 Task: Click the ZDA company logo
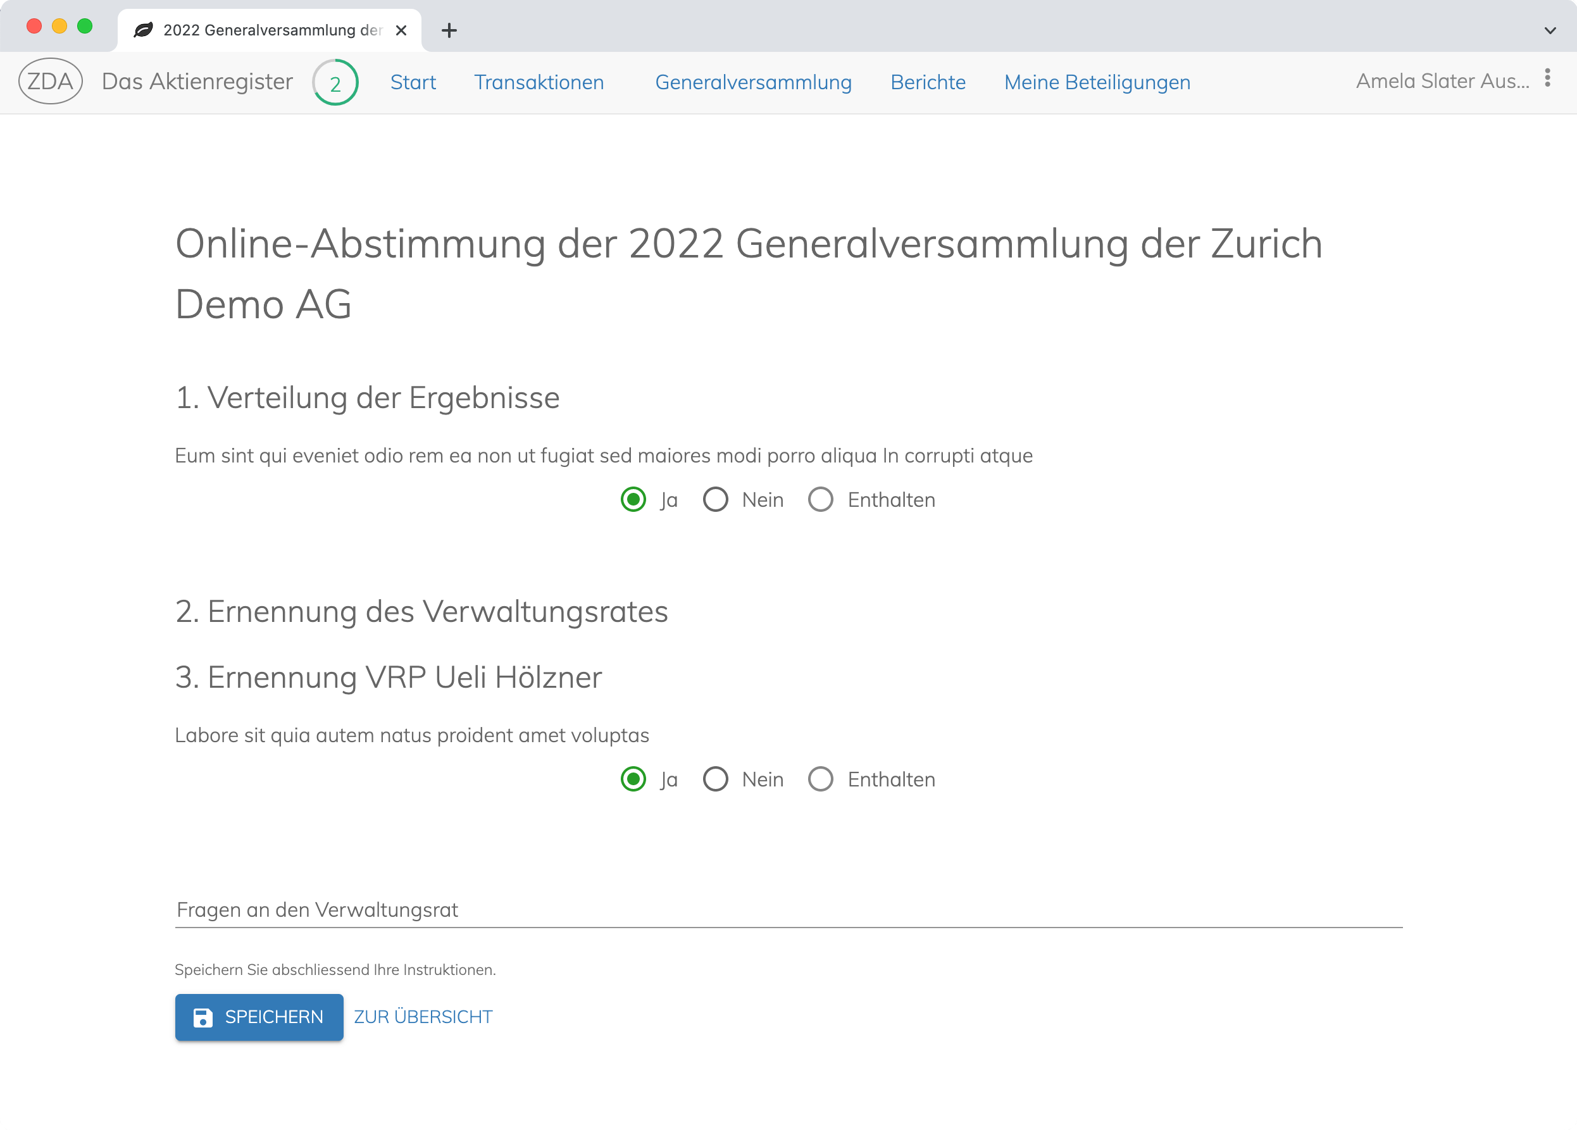pyautogui.click(x=50, y=82)
